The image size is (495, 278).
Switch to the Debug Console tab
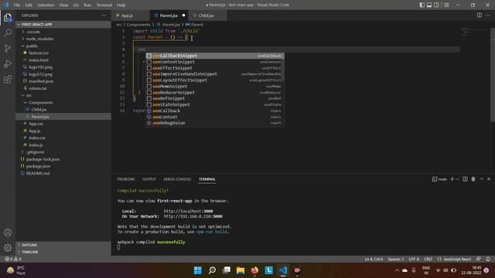point(177,179)
